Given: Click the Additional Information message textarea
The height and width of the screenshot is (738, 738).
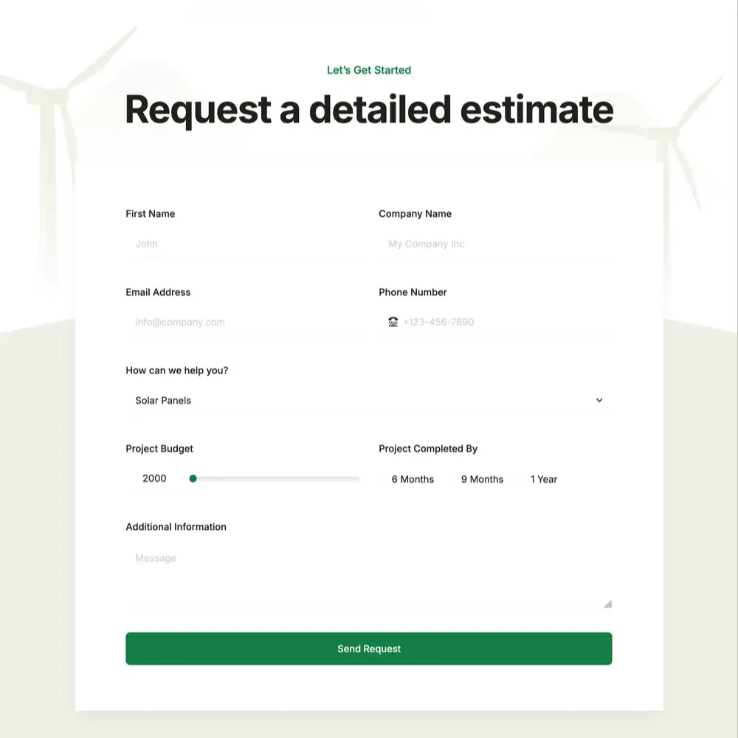Looking at the screenshot, I should (368, 579).
